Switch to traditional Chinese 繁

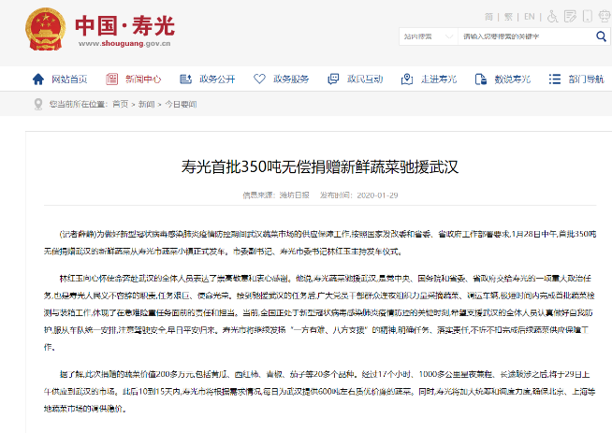tap(508, 17)
